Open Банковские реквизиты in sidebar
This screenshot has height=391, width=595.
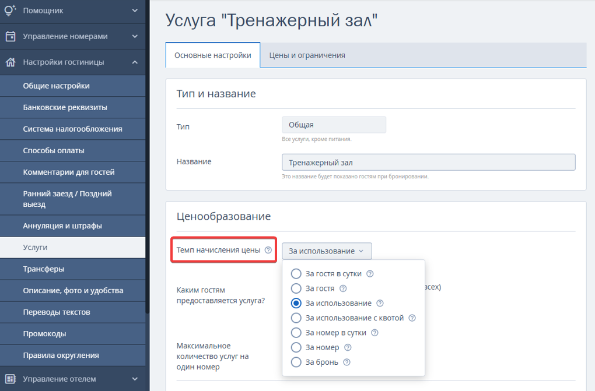tap(72, 107)
